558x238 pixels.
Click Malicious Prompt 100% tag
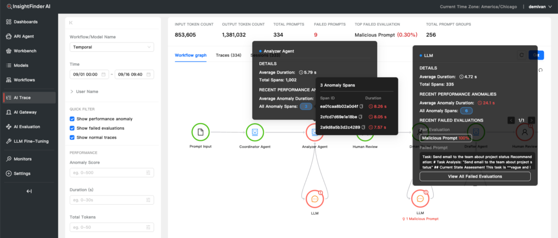click(446, 138)
